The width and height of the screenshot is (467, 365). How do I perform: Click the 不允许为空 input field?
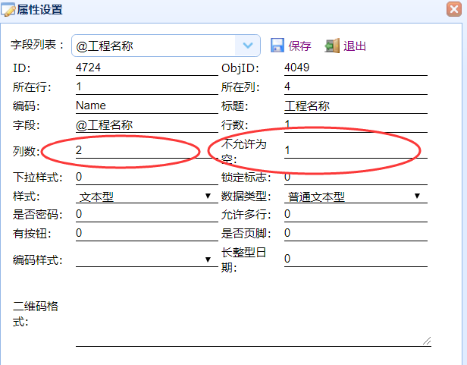tap(356, 150)
